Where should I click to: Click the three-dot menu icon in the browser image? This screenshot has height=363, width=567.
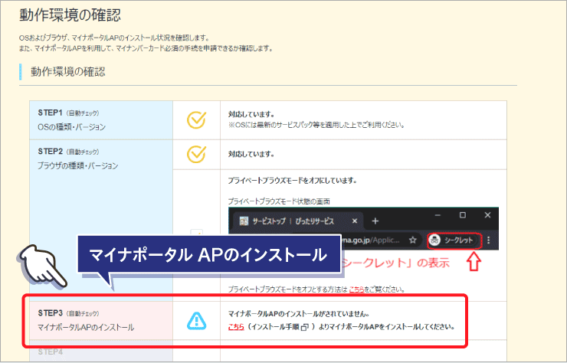(489, 240)
